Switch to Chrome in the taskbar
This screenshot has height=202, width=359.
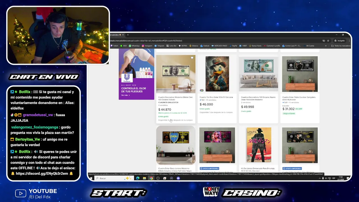(151, 178)
